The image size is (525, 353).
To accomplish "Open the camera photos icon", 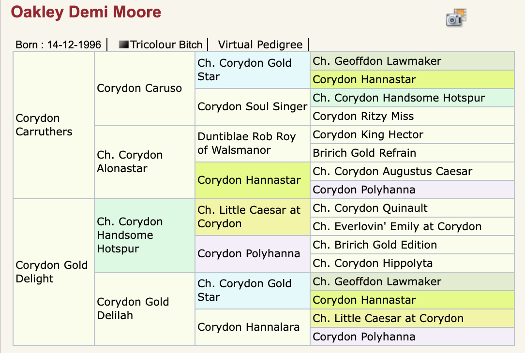I will (x=456, y=17).
